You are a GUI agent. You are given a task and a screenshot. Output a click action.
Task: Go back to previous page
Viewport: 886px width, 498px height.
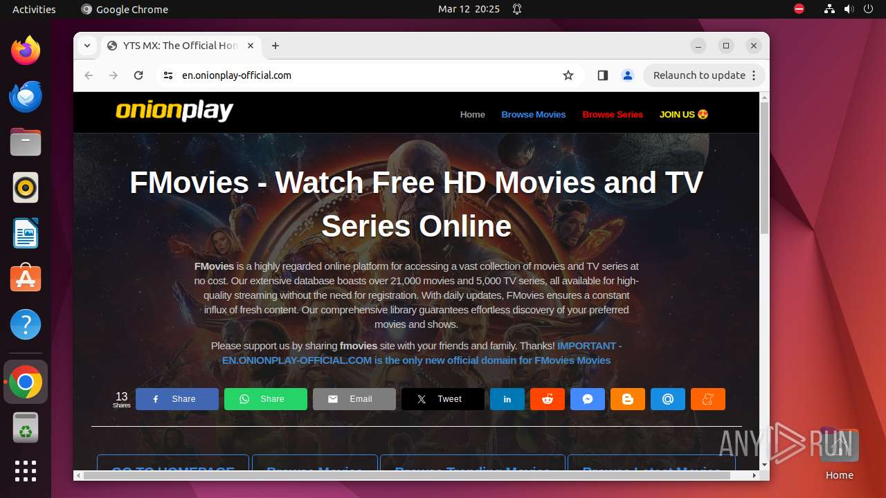(89, 75)
